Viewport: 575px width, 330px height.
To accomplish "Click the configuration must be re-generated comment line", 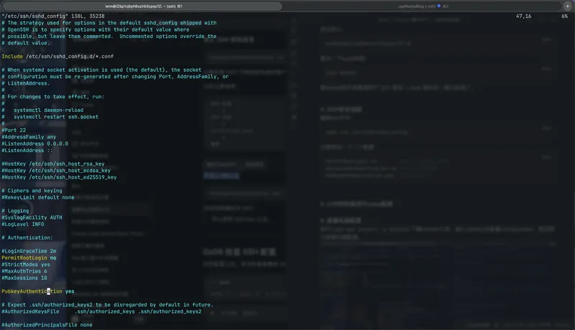I will pos(115,77).
